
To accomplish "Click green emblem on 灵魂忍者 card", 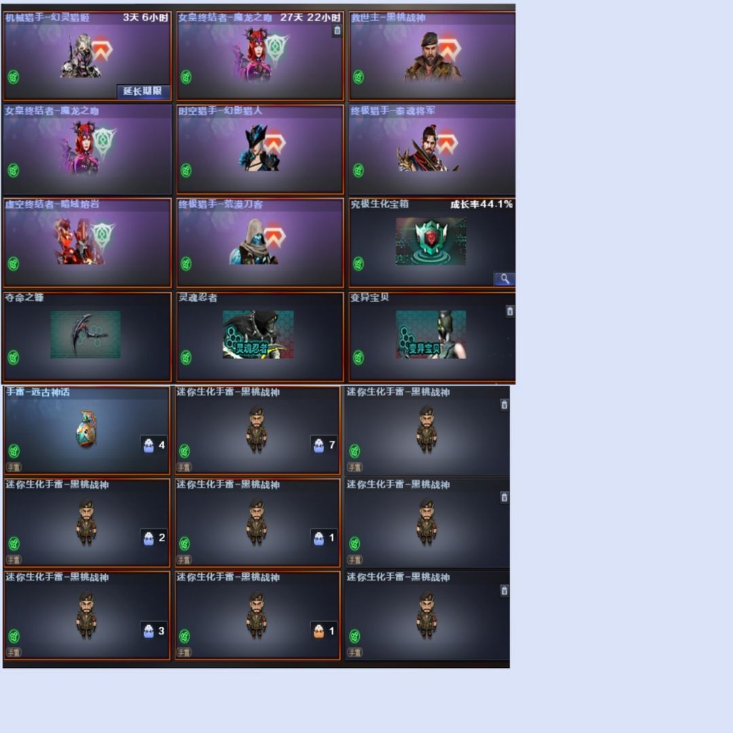I will [x=186, y=358].
